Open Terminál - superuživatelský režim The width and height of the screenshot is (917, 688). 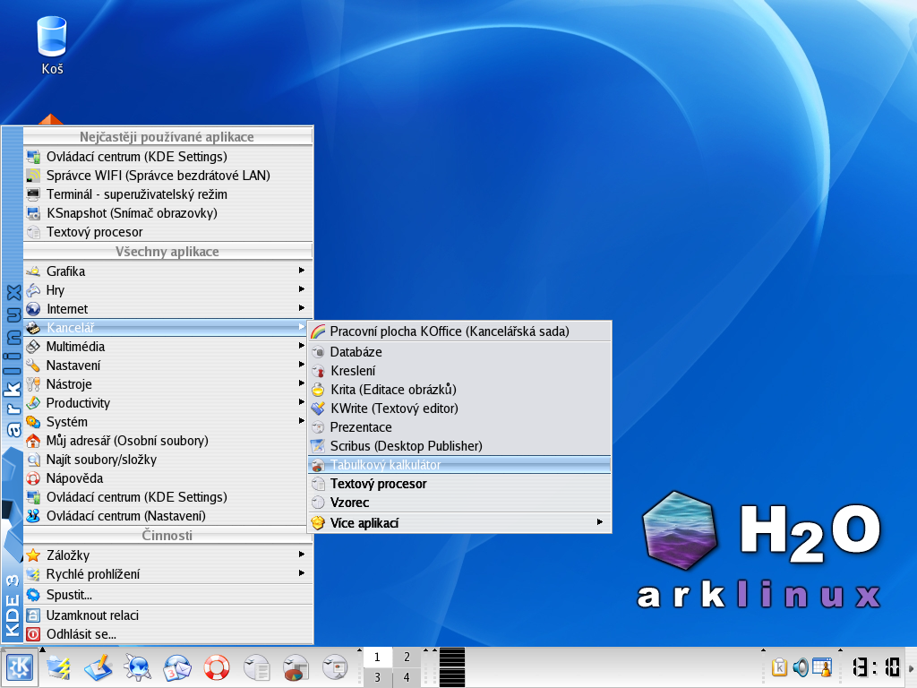[167, 194]
